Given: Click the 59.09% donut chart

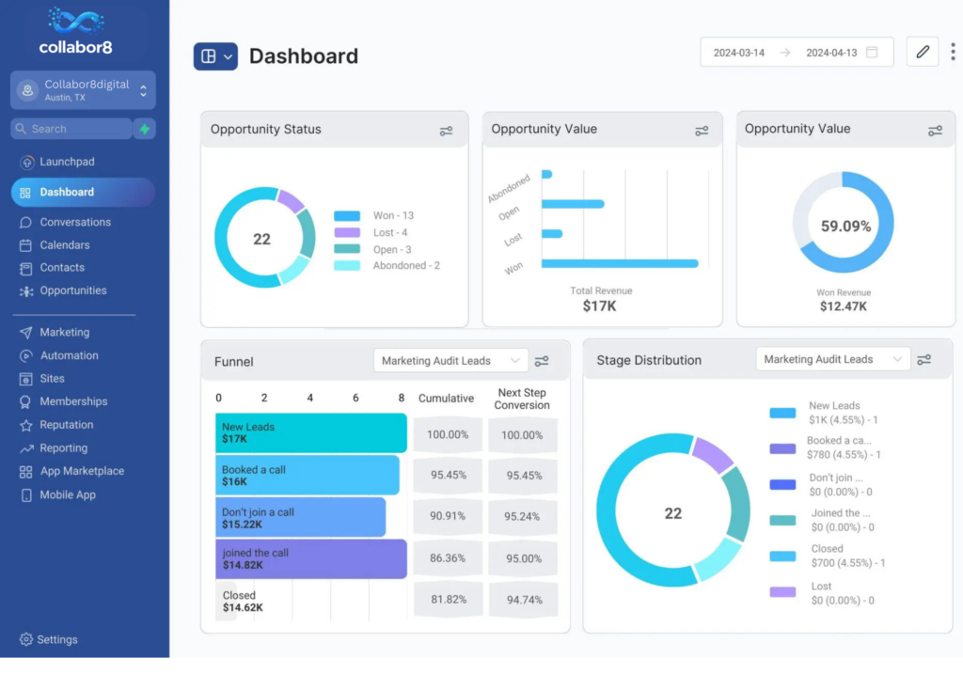Looking at the screenshot, I should pyautogui.click(x=844, y=222).
